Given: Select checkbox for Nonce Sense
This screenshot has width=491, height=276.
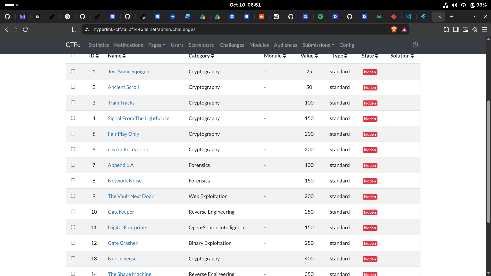Looking at the screenshot, I should click(x=73, y=258).
